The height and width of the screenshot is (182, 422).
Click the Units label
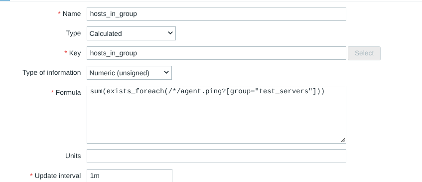[73, 156]
